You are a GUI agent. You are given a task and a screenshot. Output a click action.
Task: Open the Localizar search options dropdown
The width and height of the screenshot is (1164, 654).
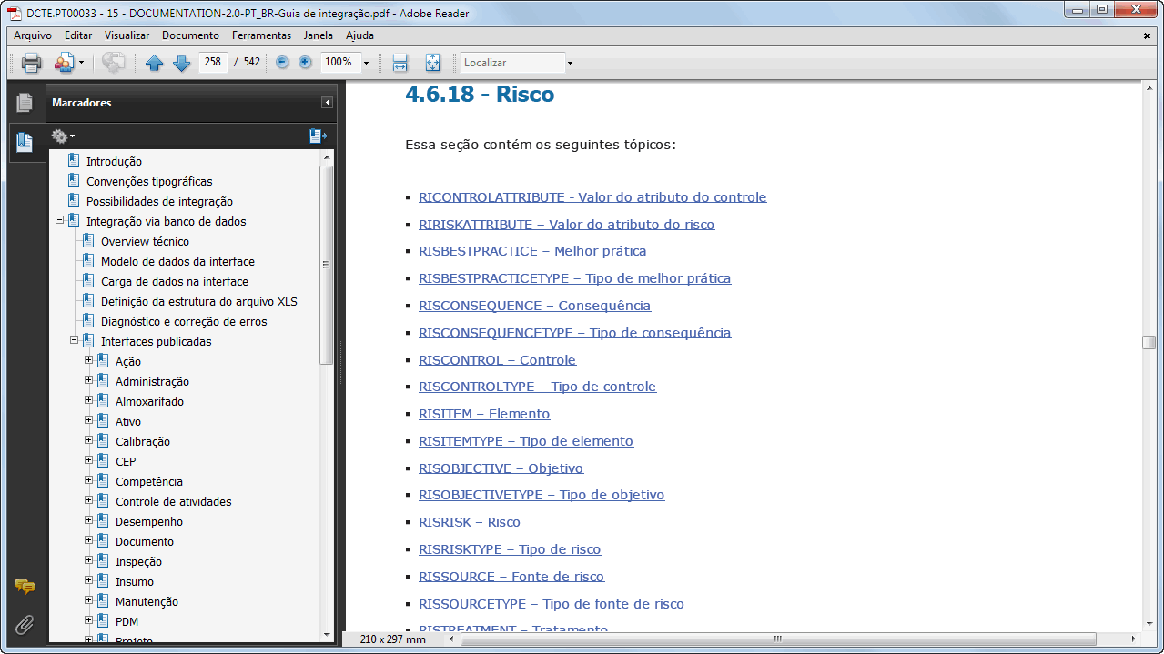pyautogui.click(x=570, y=63)
